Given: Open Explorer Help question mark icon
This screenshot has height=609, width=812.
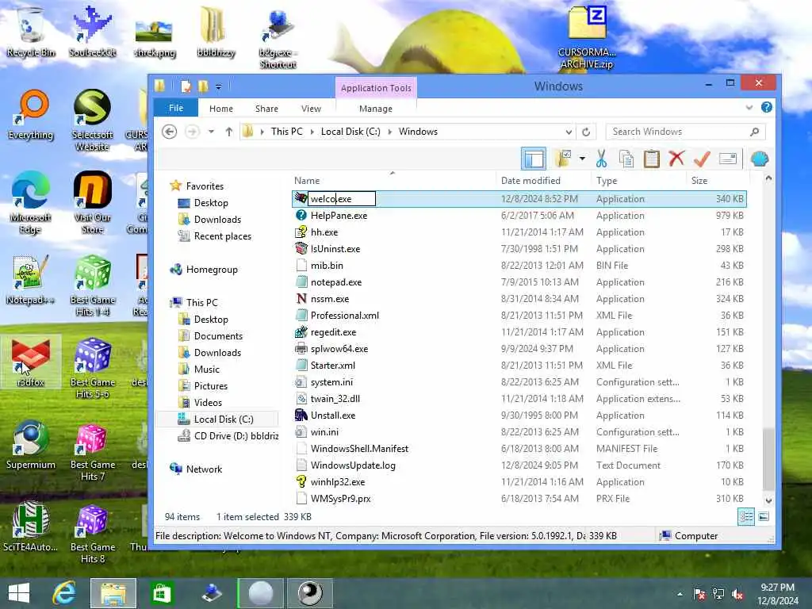Looking at the screenshot, I should tap(767, 107).
